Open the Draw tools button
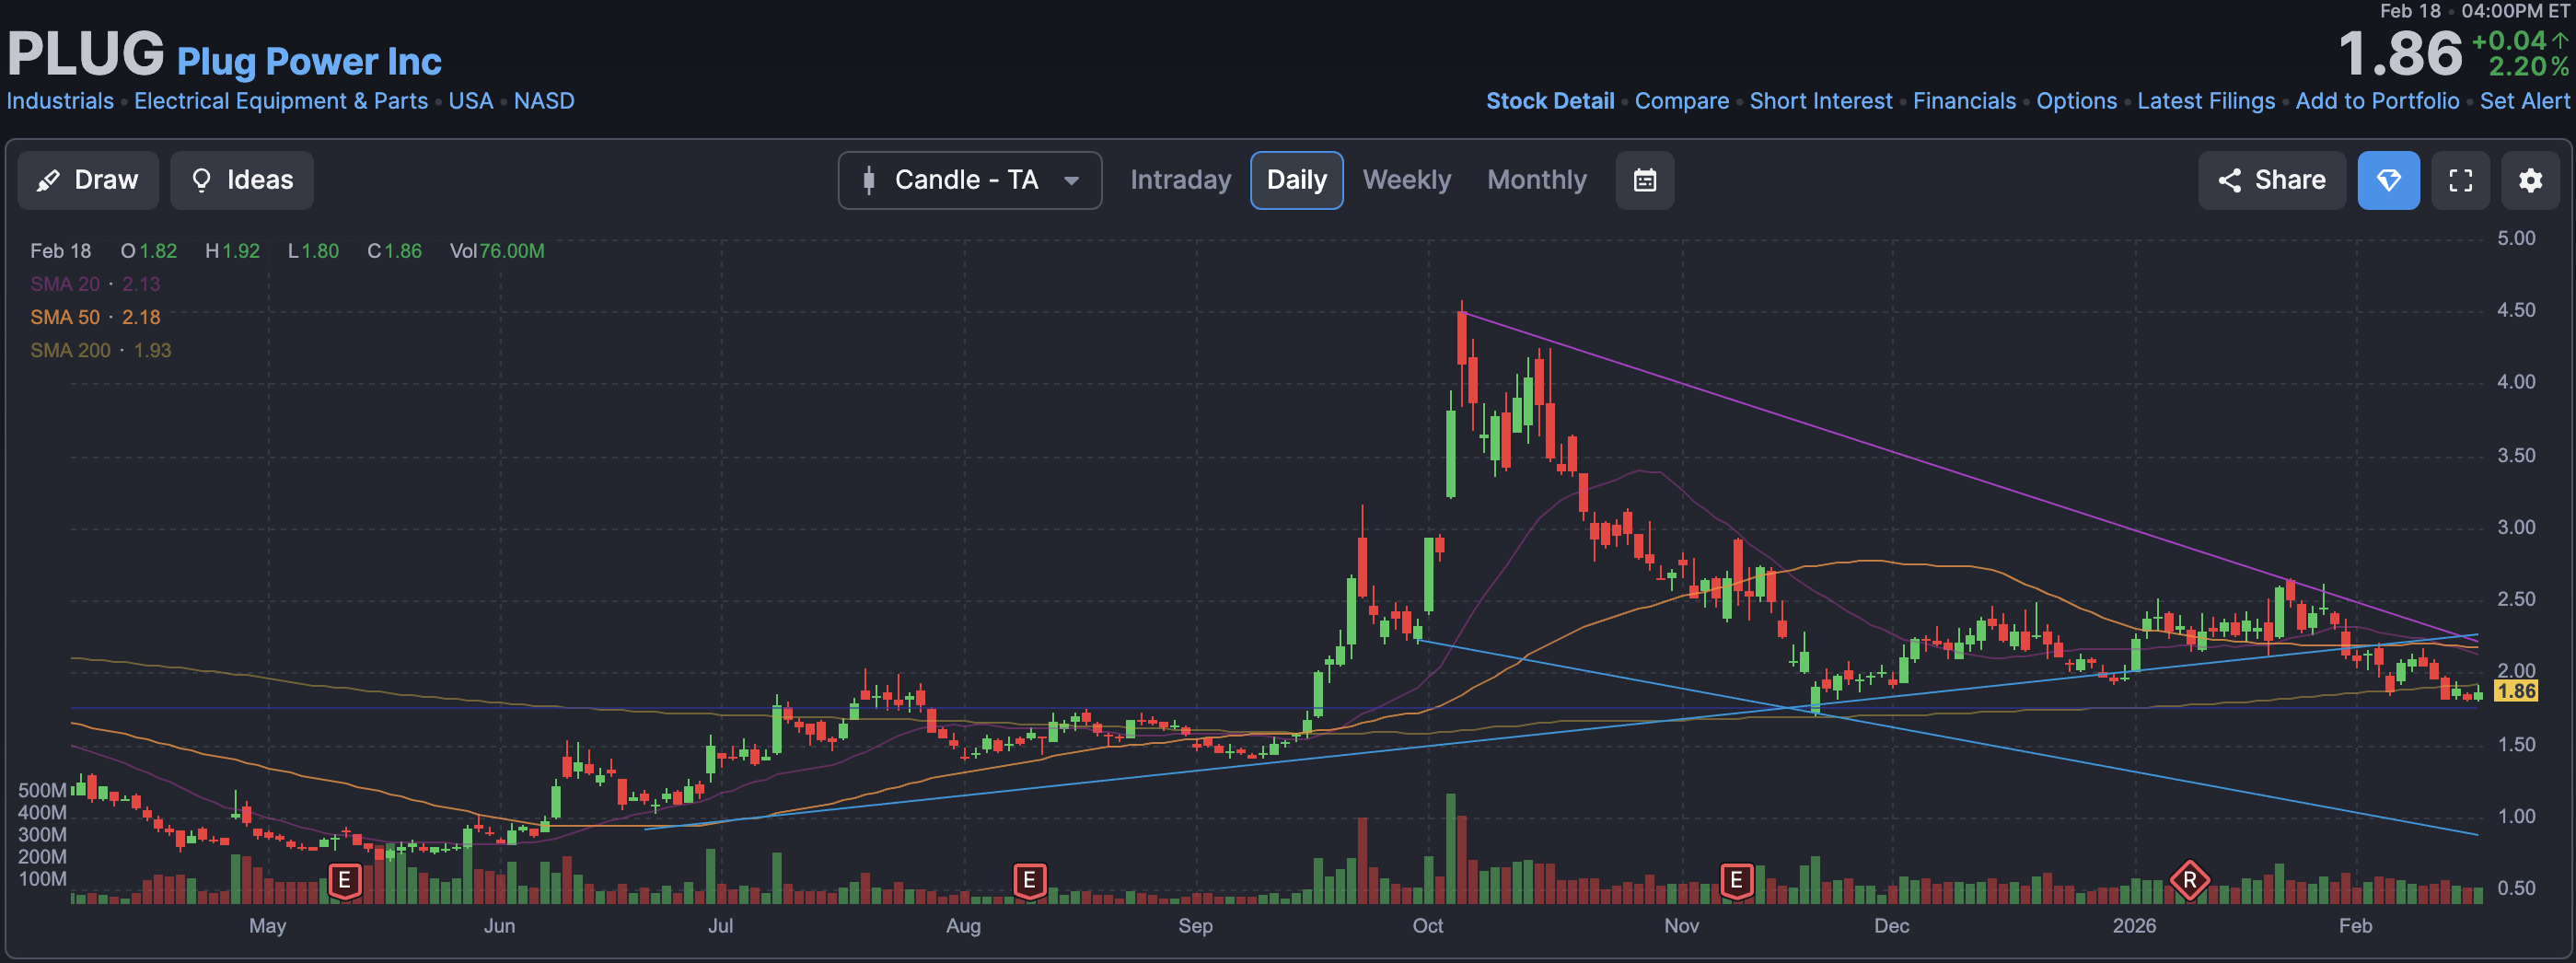2576x963 pixels. pos(88,180)
